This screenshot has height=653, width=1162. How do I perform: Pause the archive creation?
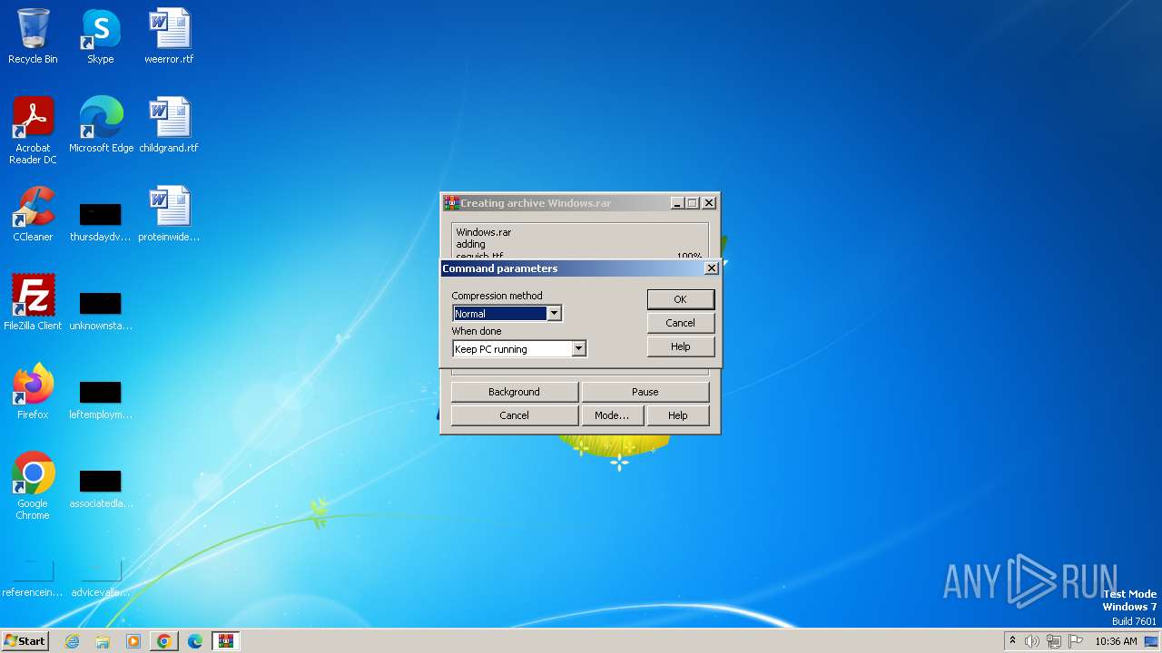tap(645, 392)
